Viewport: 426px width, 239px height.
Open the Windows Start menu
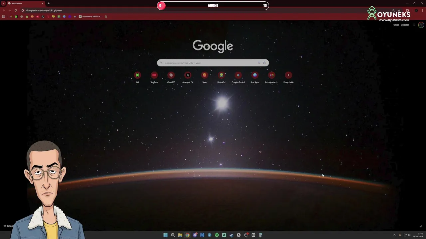(165, 235)
